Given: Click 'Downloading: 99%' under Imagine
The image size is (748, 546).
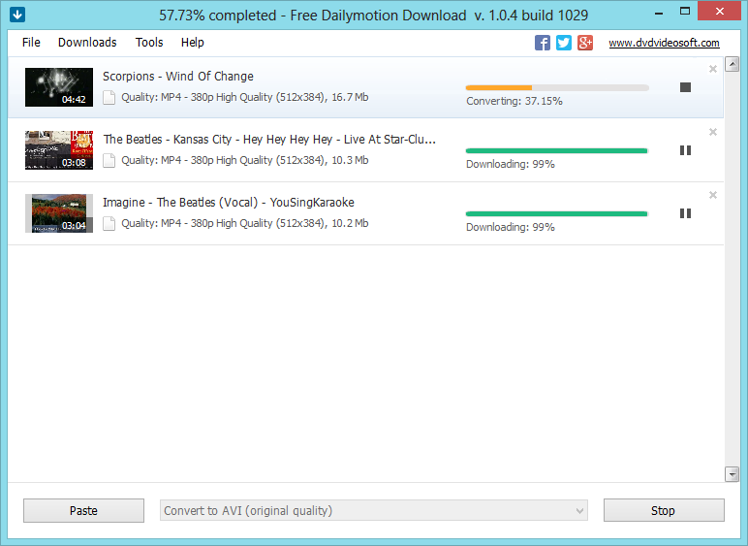Looking at the screenshot, I should click(x=511, y=227).
